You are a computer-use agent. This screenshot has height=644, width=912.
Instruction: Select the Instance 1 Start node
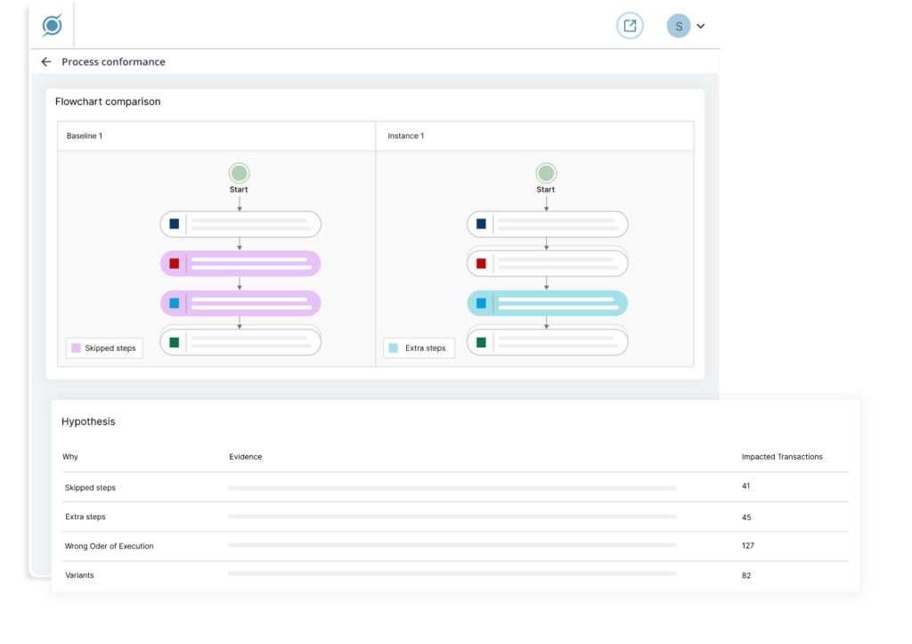point(546,174)
